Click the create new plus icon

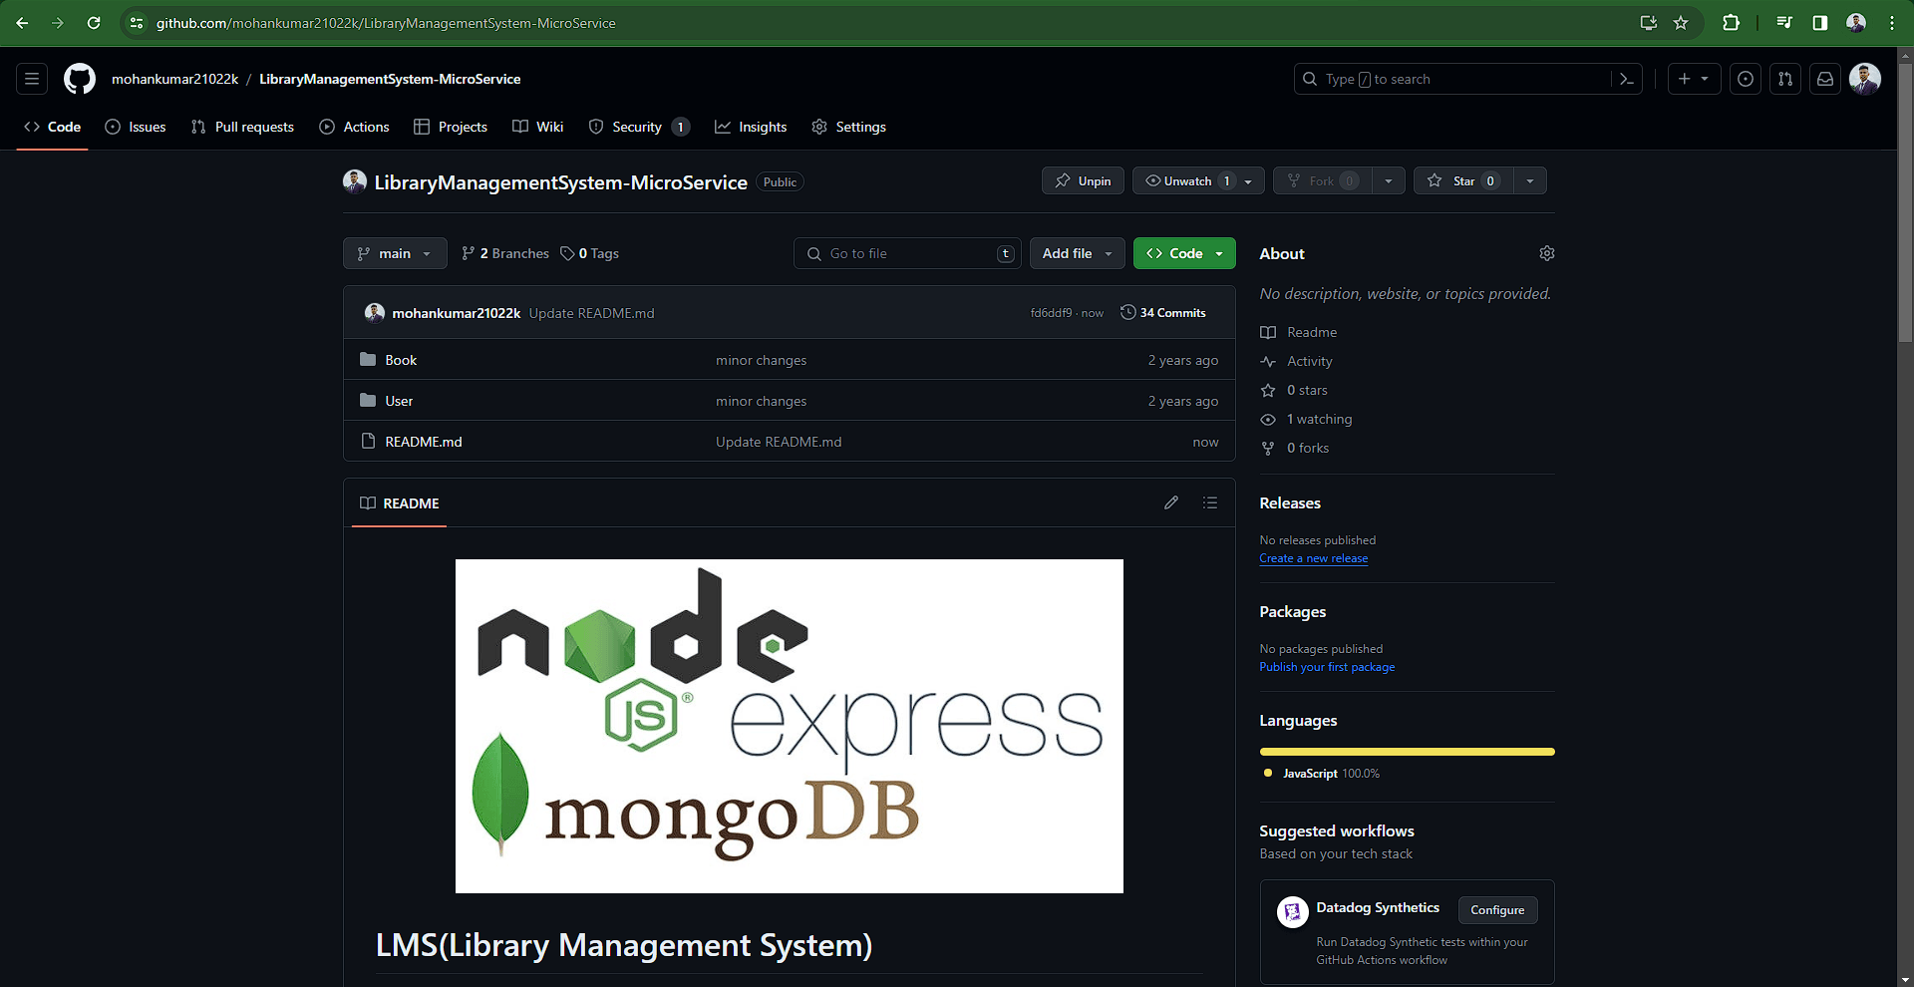(1684, 79)
